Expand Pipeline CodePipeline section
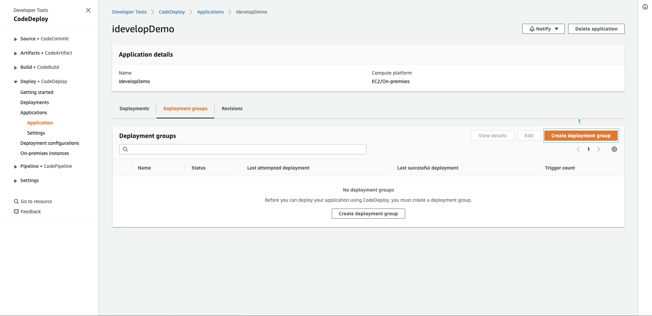 (x=16, y=167)
